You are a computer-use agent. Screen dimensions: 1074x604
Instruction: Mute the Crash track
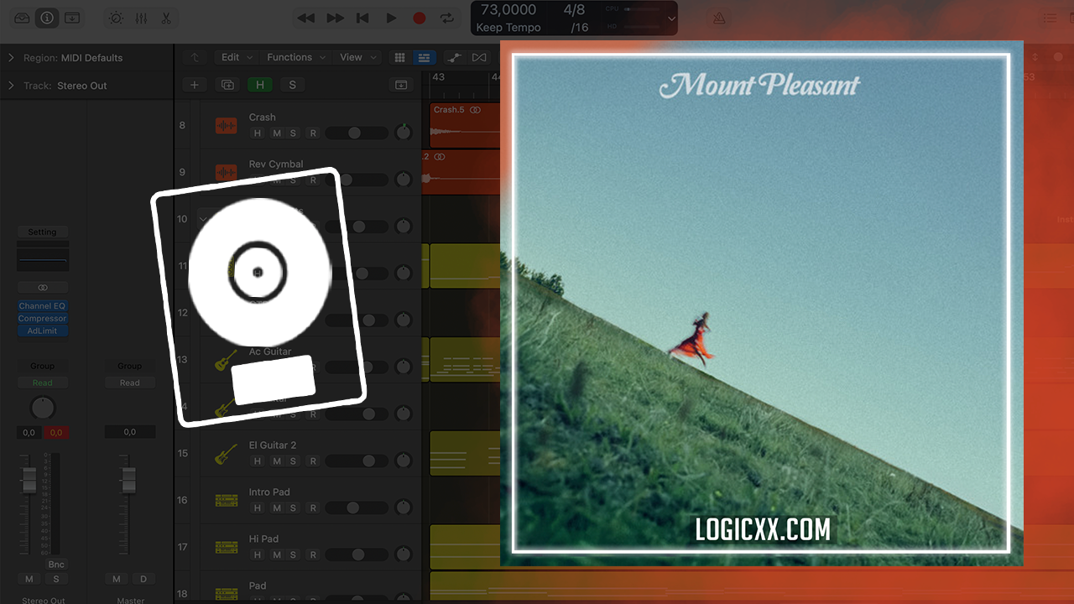coord(275,133)
